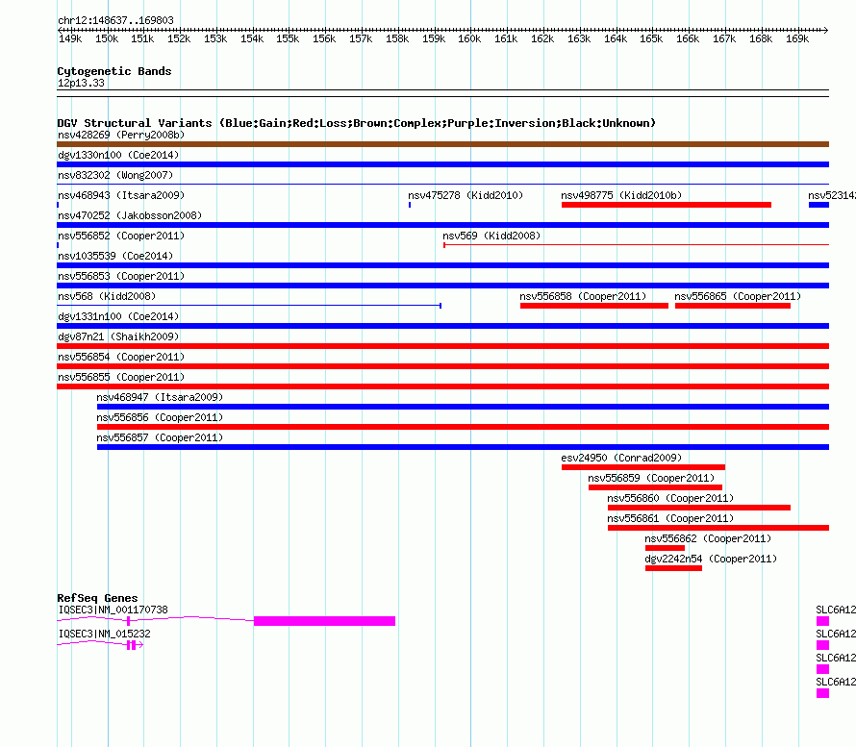
Task: Click variant label nsv556862 (Cooper2011)
Action: pos(708,538)
